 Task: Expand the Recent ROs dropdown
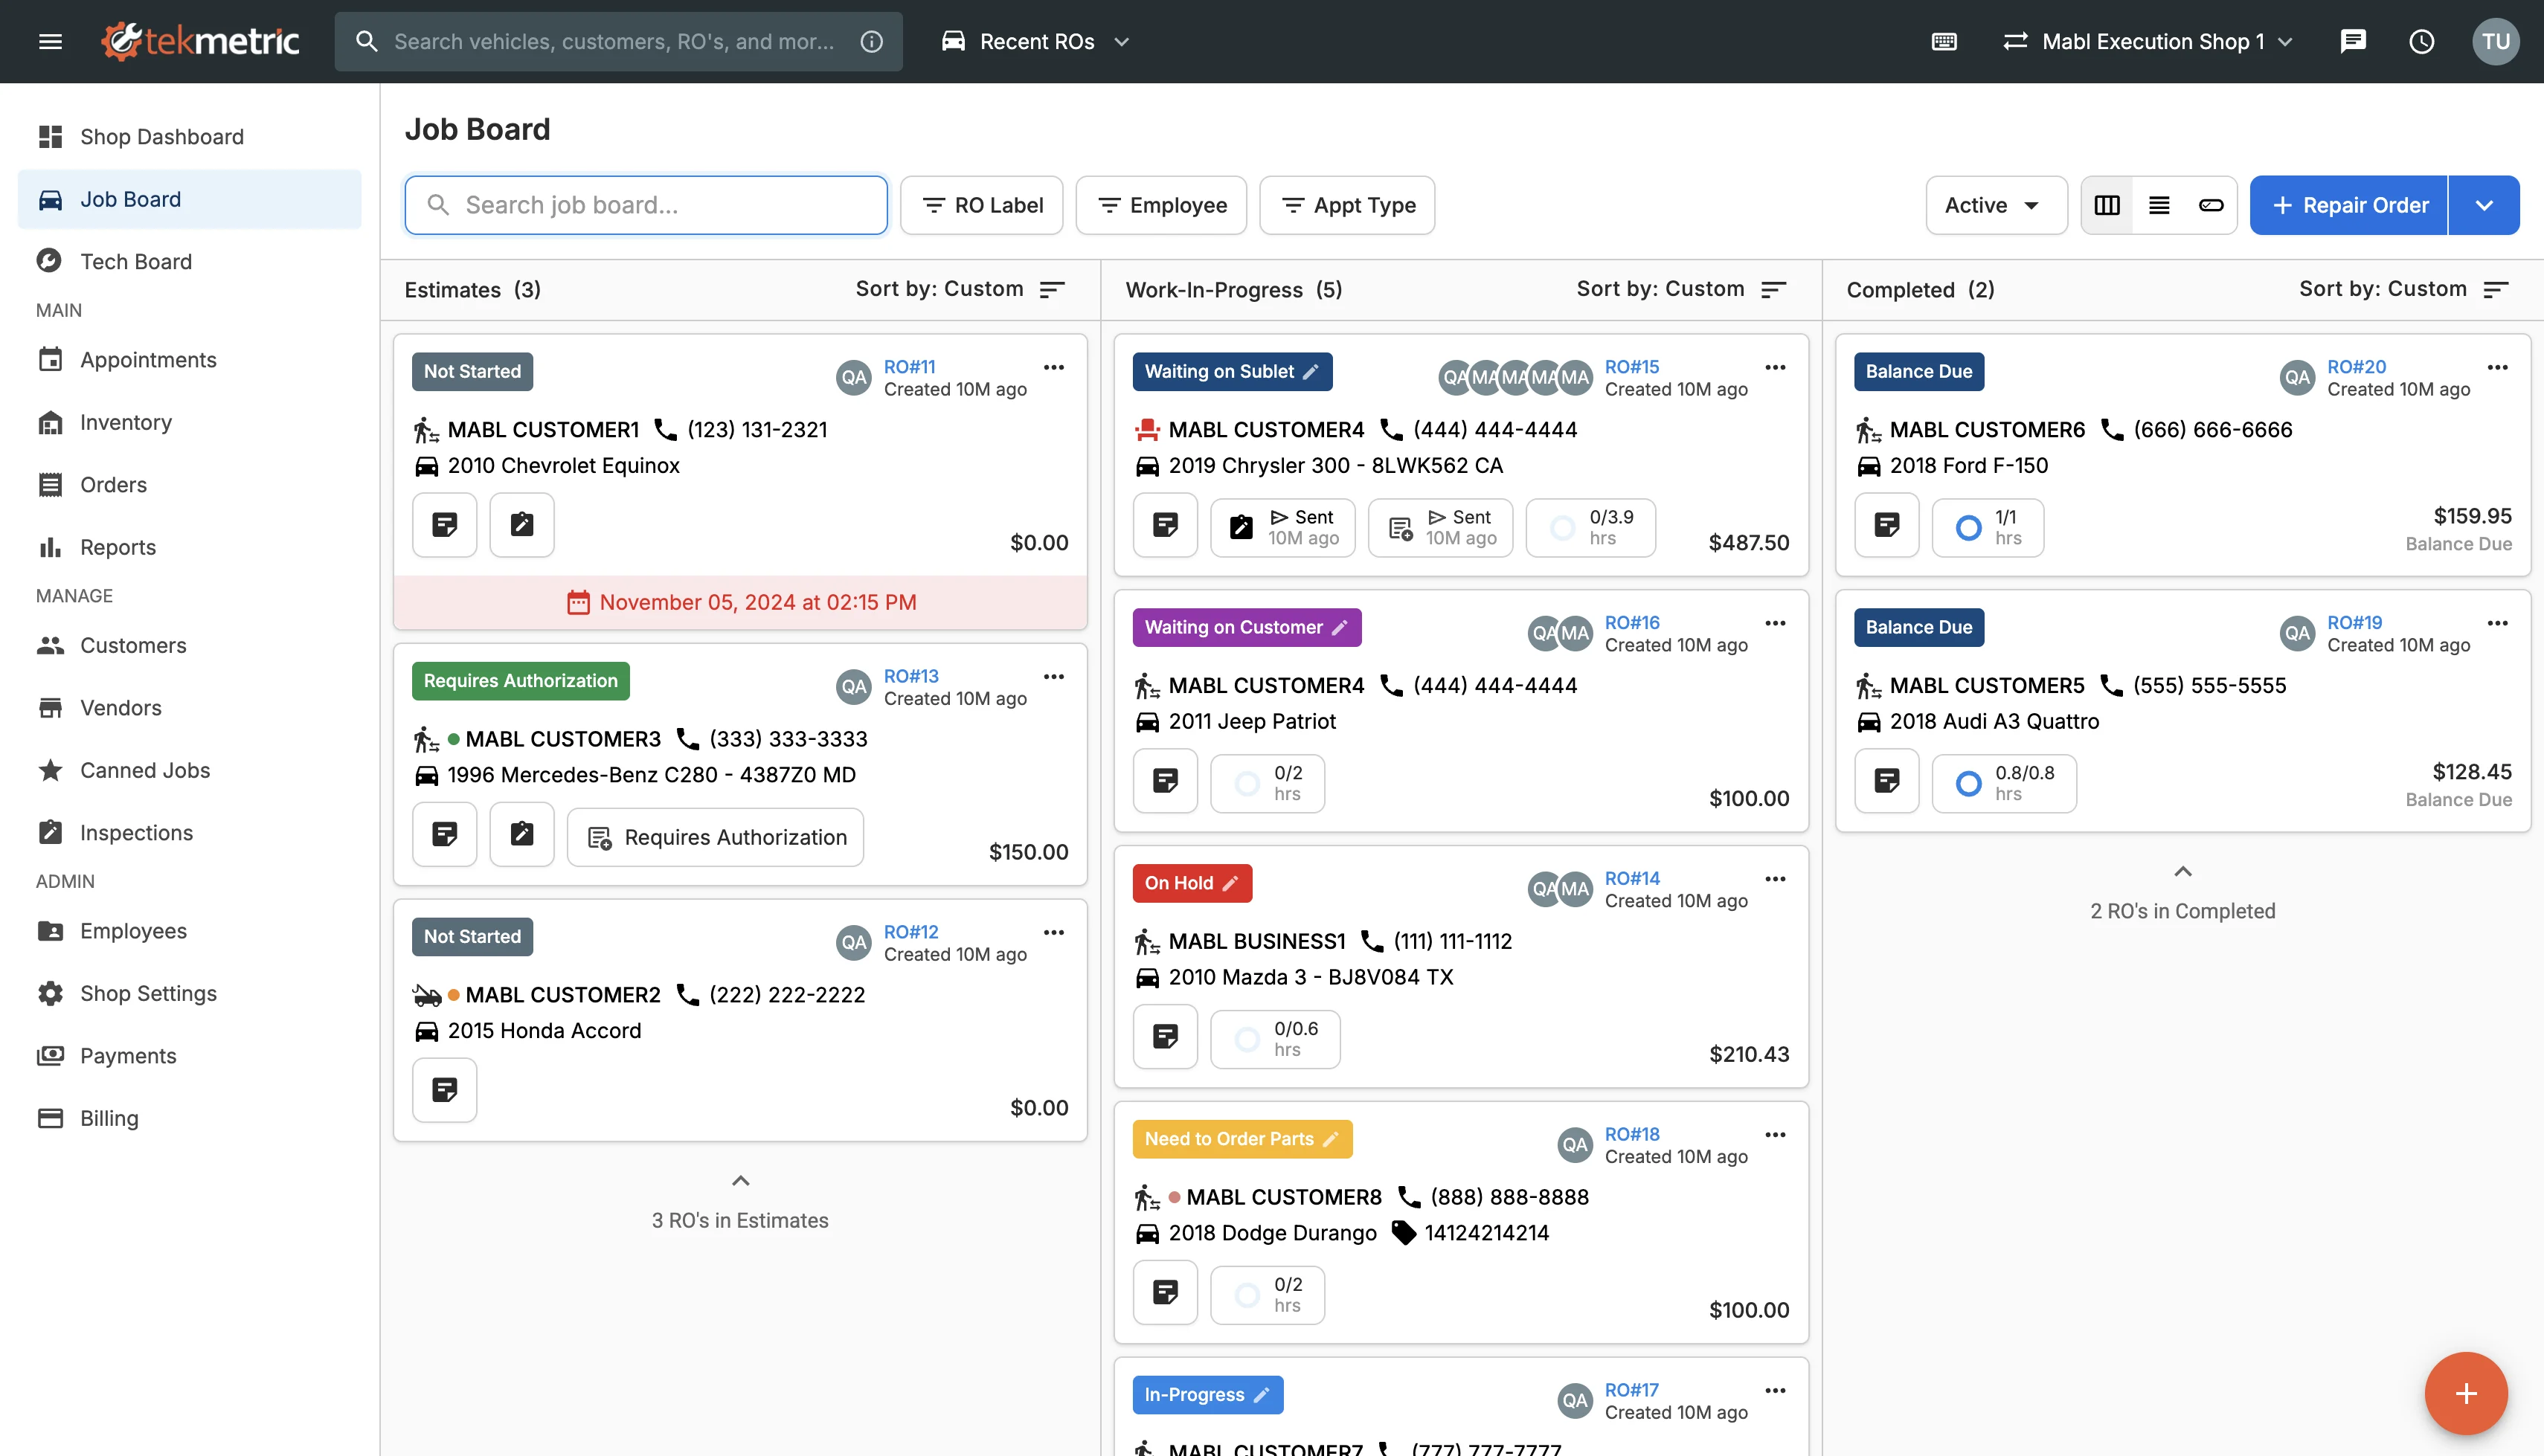point(1036,41)
